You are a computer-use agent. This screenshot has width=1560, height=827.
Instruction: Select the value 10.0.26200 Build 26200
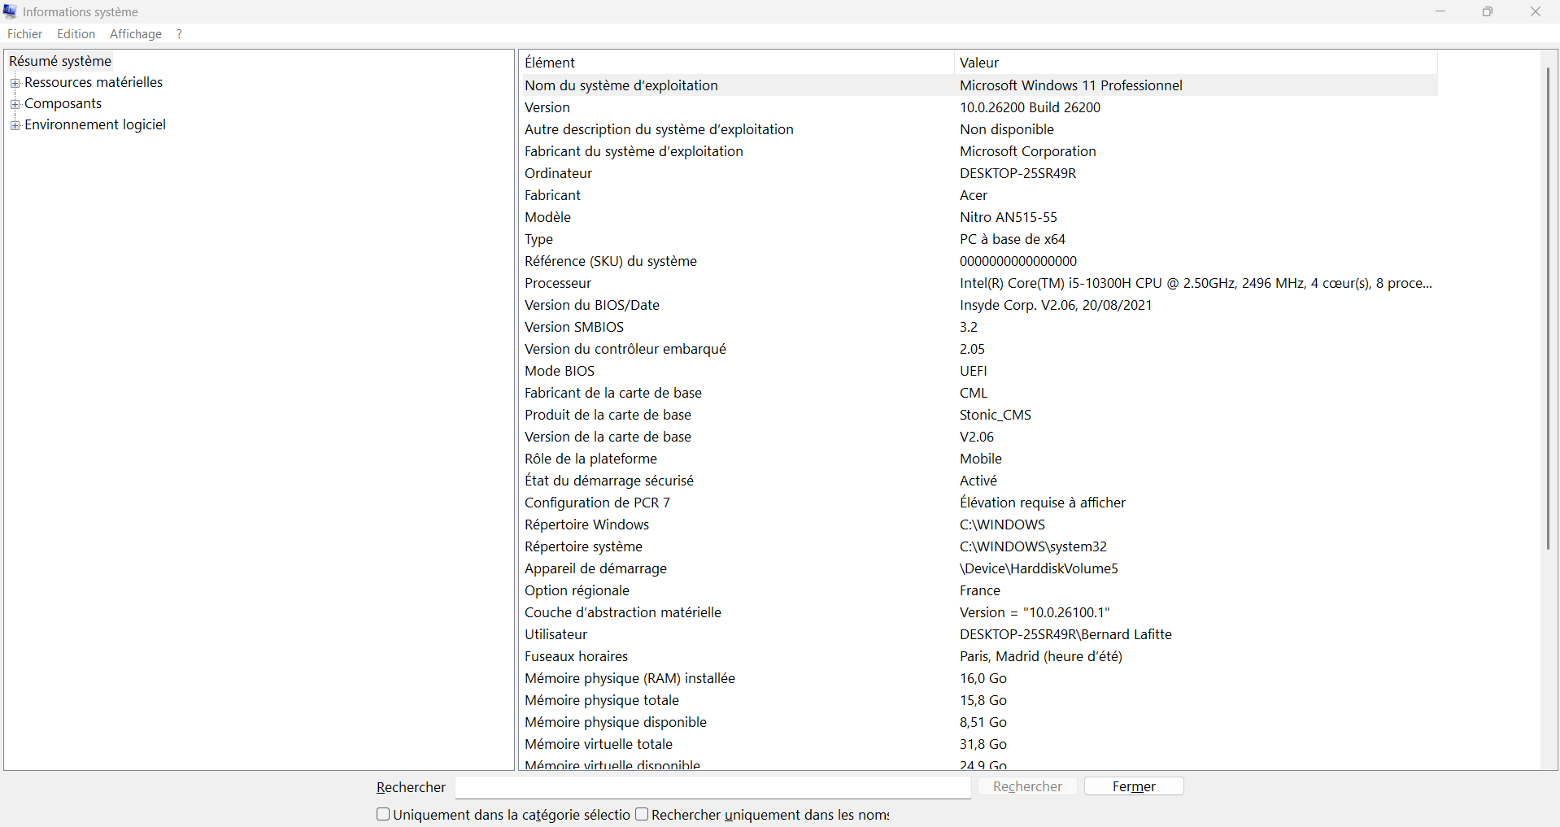1030,107
